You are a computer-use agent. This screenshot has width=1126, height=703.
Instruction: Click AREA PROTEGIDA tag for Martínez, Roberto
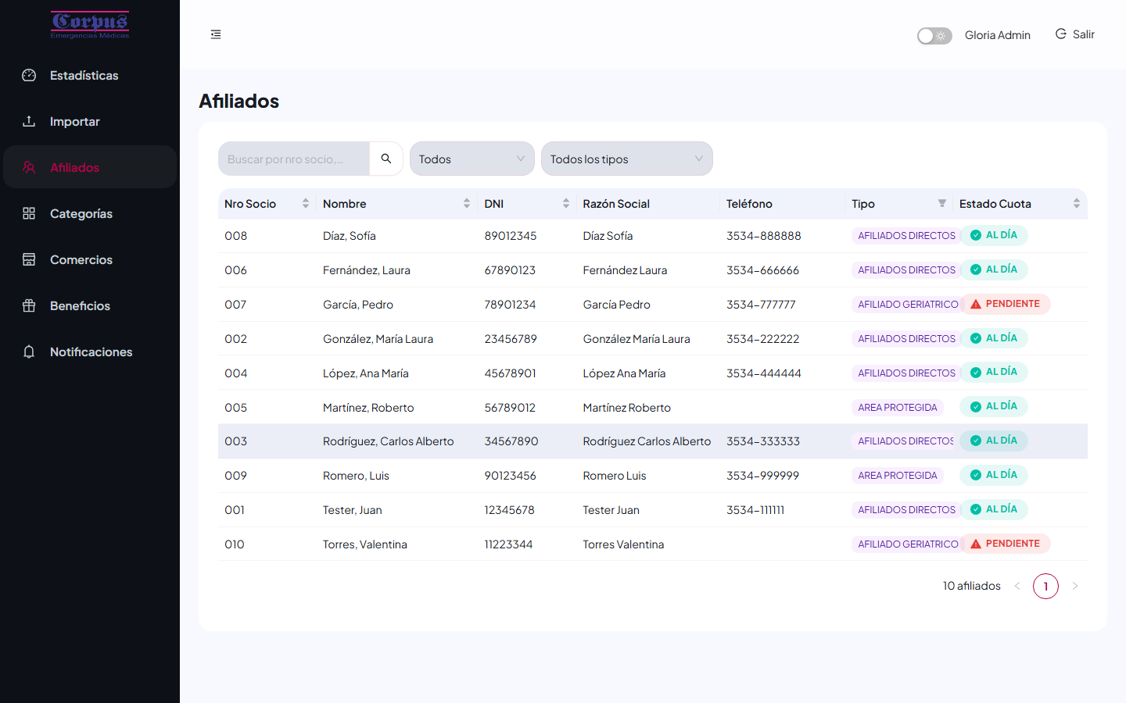point(898,408)
